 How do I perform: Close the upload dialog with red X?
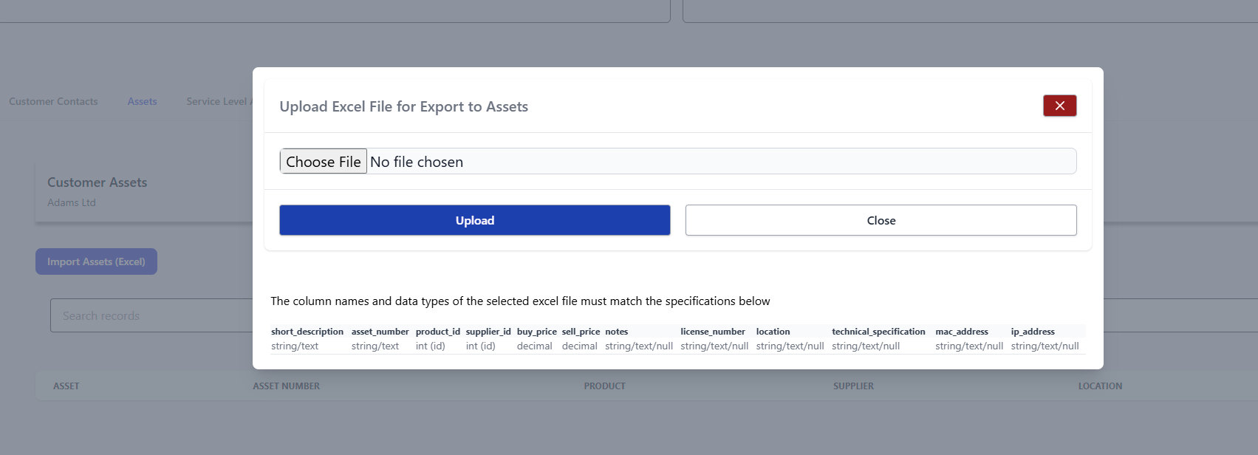1059,106
